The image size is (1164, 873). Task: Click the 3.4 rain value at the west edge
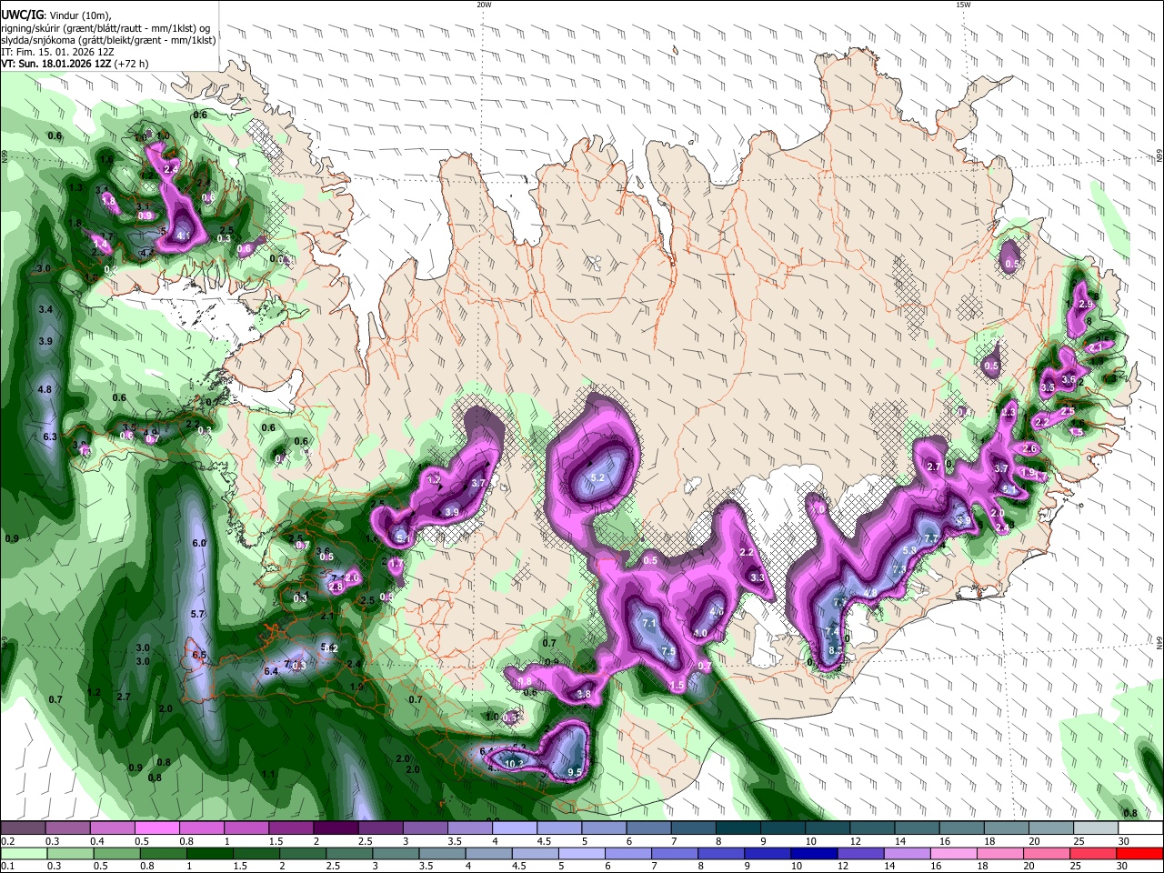45,310
